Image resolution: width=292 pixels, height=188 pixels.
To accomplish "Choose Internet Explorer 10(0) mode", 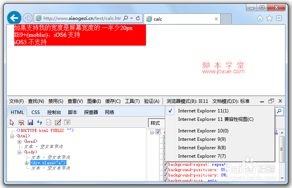I will (x=220, y=131).
